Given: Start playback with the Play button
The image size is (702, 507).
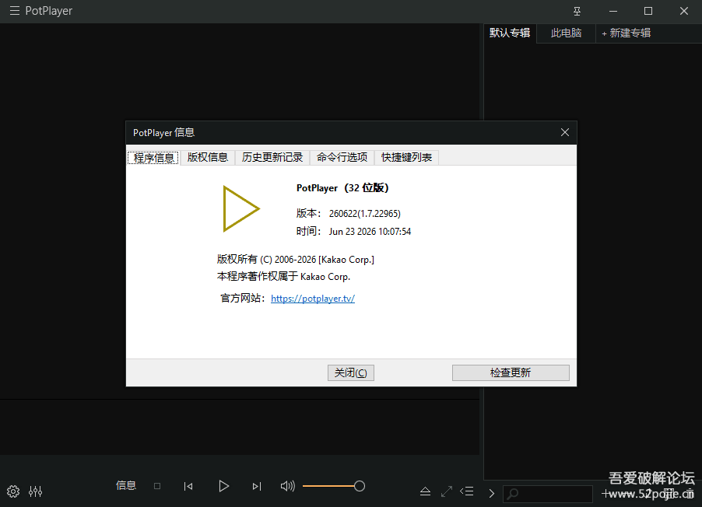Looking at the screenshot, I should [223, 486].
